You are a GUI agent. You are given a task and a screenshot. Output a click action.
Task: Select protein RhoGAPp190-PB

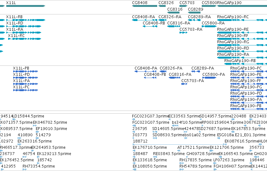coord(248,109)
